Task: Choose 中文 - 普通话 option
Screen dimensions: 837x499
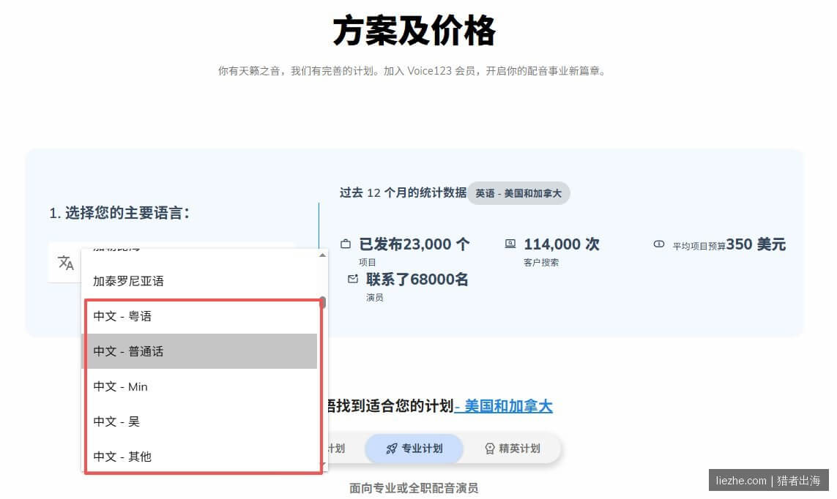Action: tap(200, 351)
